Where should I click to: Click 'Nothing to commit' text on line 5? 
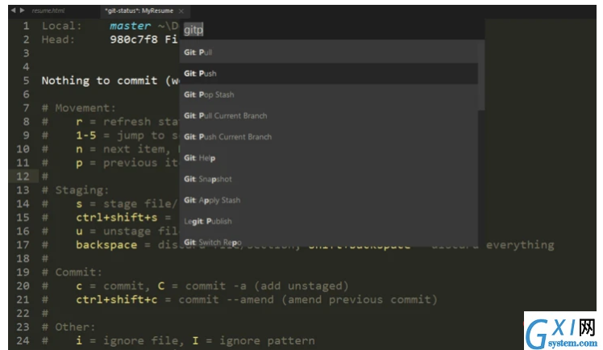tap(100, 81)
